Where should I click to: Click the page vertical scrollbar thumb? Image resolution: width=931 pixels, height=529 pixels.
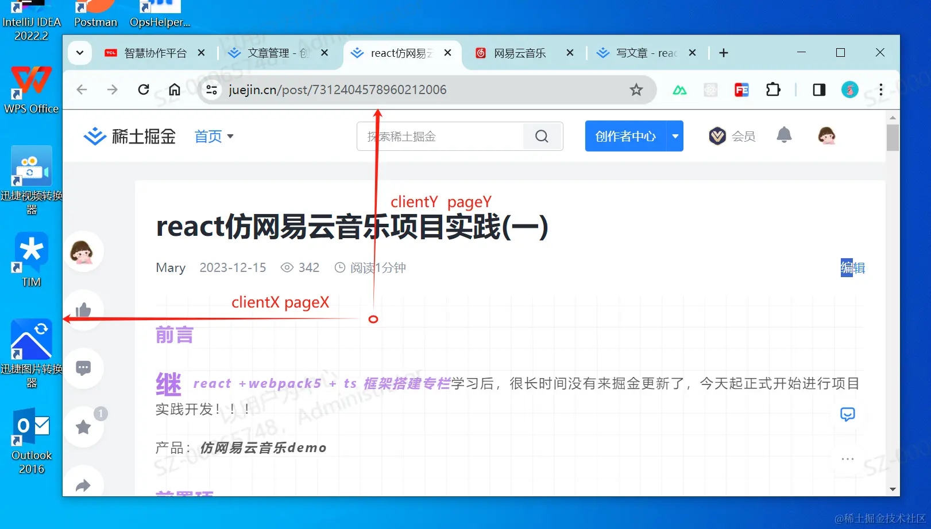[x=893, y=138]
